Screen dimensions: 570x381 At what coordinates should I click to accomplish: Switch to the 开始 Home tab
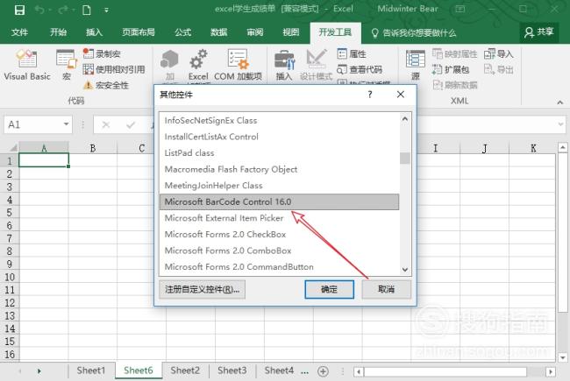click(58, 32)
